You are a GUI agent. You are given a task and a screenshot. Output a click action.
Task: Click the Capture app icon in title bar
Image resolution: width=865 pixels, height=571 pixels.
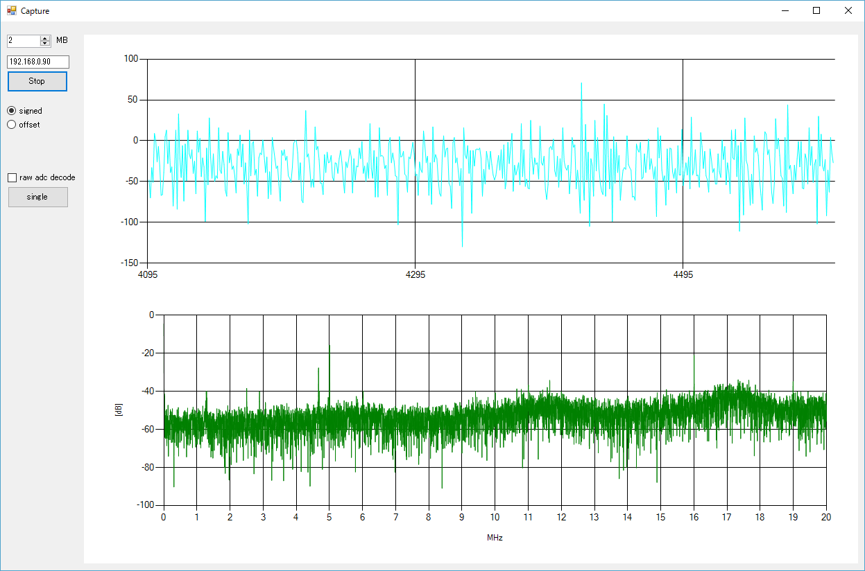11,11
